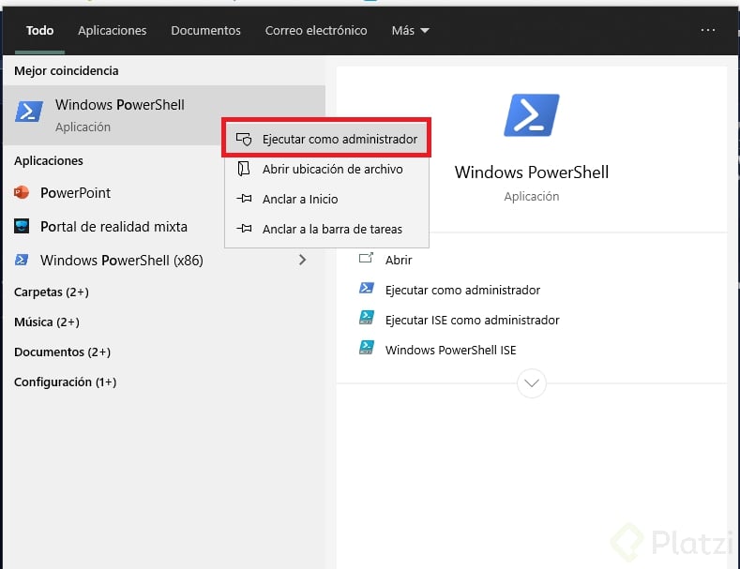Click the PowerPoint app icon
Screen dimensions: 740x569
tap(22, 193)
